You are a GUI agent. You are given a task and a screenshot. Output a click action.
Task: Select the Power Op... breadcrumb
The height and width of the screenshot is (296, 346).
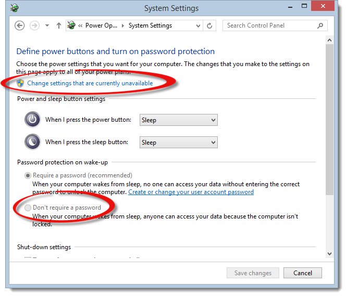[101, 25]
